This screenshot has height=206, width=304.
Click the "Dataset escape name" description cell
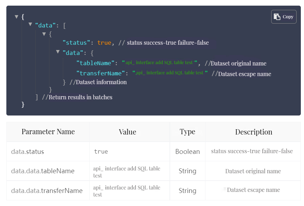point(253,190)
